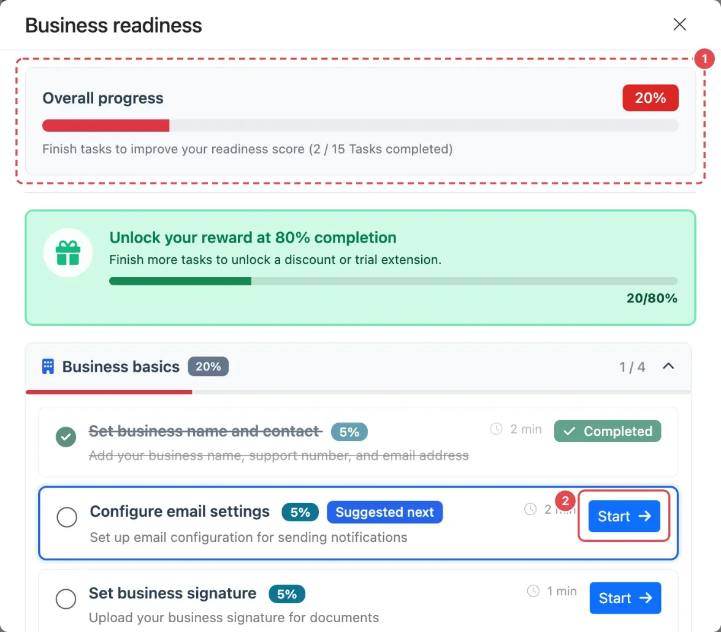Click the reward completion progress bar
The height and width of the screenshot is (632, 721).
pos(393,281)
